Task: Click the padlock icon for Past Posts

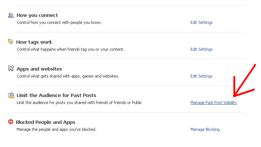Action: click(x=11, y=95)
